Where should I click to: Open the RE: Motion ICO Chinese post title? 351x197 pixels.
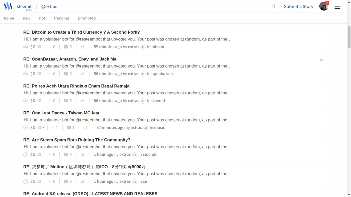pyautogui.click(x=84, y=167)
